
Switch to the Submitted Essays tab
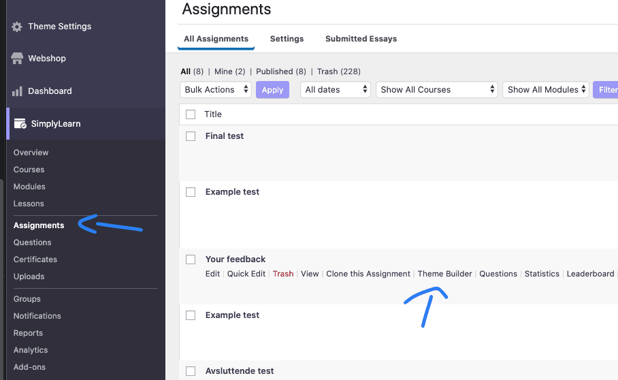[361, 39]
